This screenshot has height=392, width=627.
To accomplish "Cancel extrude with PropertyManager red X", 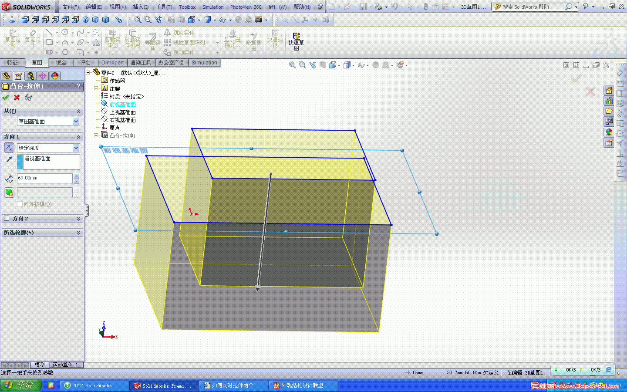I will click(17, 98).
